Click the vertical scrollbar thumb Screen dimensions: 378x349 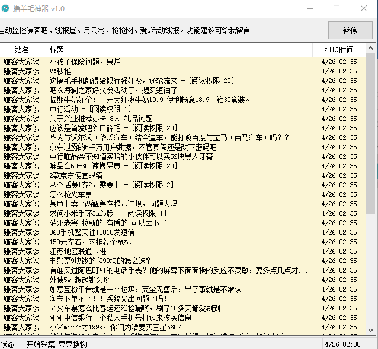370,133
